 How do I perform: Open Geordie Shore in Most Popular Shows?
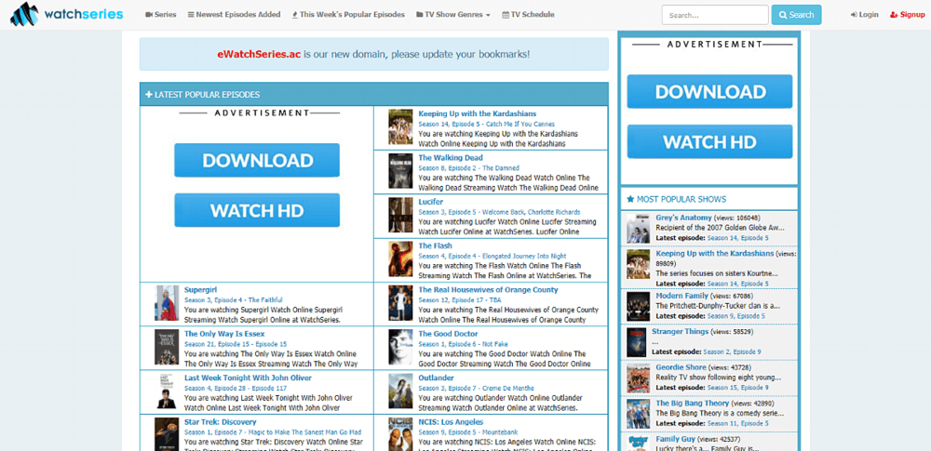[681, 367]
